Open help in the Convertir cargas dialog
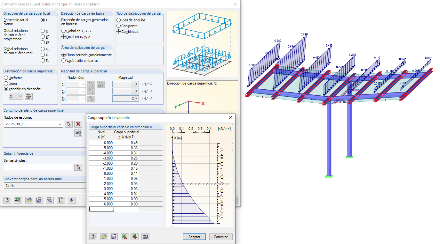440x244 pixels. tap(7, 200)
